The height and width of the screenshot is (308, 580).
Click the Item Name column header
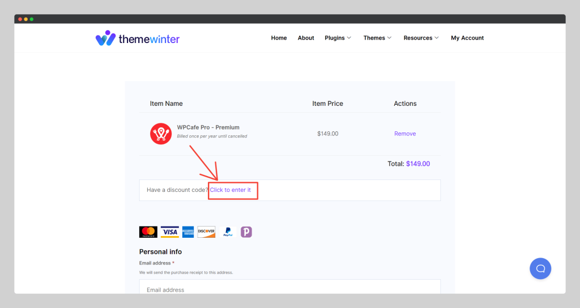[x=166, y=104]
